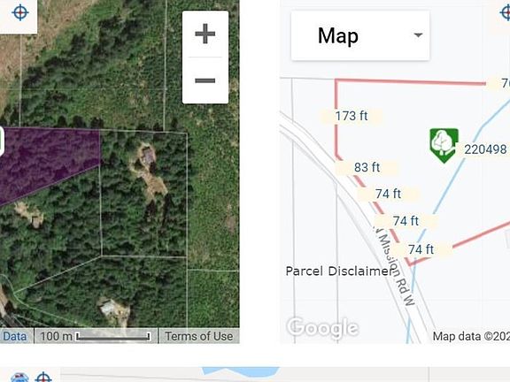This screenshot has width=510, height=382.
Task: Open the Parcel Disclaimer link
Action: tap(339, 271)
